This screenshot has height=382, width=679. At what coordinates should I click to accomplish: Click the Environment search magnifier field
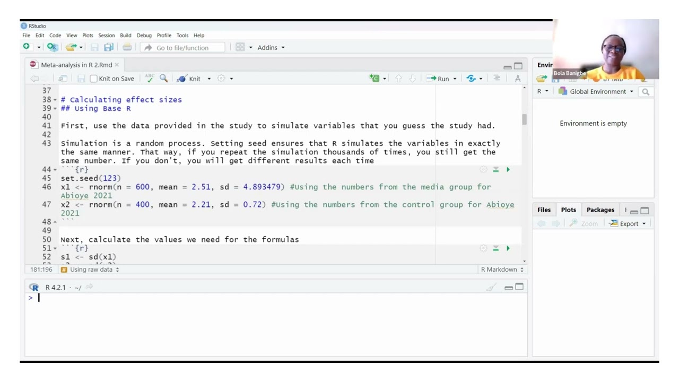pyautogui.click(x=646, y=92)
